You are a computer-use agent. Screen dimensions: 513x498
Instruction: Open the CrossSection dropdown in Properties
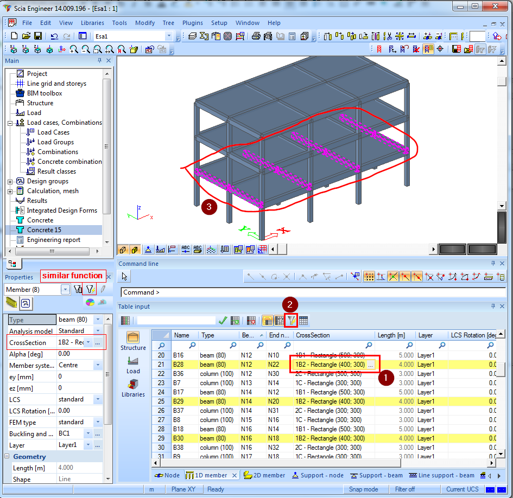click(x=88, y=343)
